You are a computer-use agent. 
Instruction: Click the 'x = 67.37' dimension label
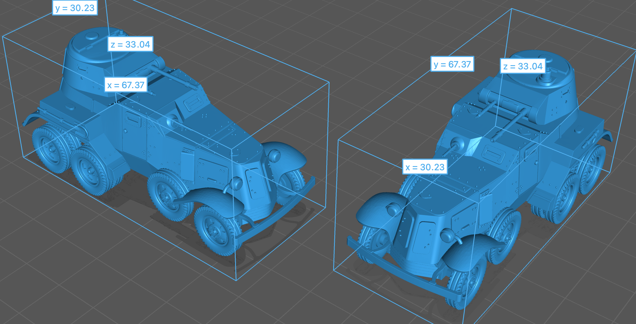[x=126, y=85]
